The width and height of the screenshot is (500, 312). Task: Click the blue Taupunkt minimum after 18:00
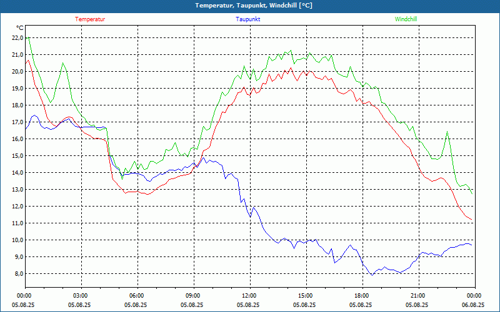[x=372, y=275]
